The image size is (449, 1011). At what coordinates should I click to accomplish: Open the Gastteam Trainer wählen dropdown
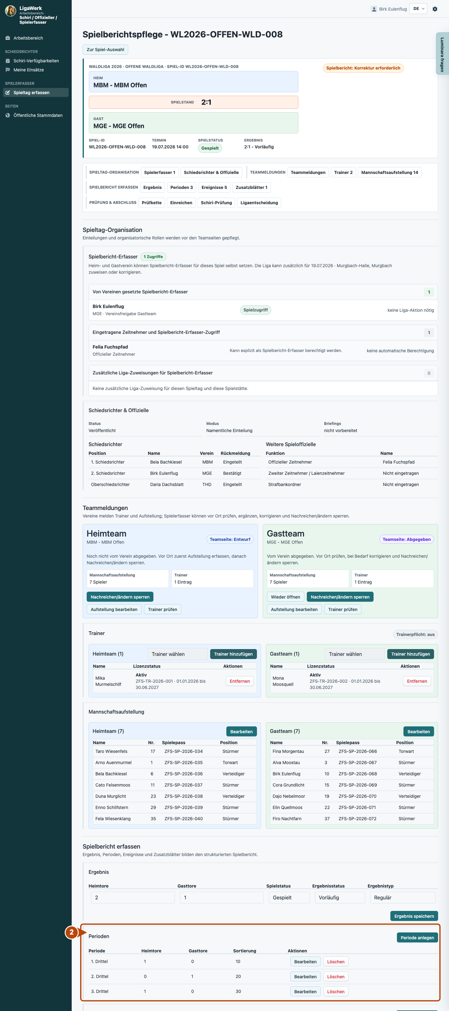(355, 654)
